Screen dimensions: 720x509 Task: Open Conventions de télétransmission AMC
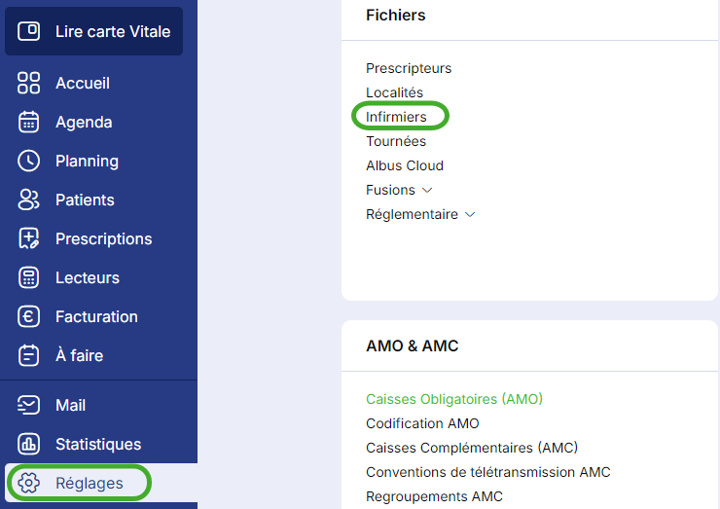pos(487,472)
